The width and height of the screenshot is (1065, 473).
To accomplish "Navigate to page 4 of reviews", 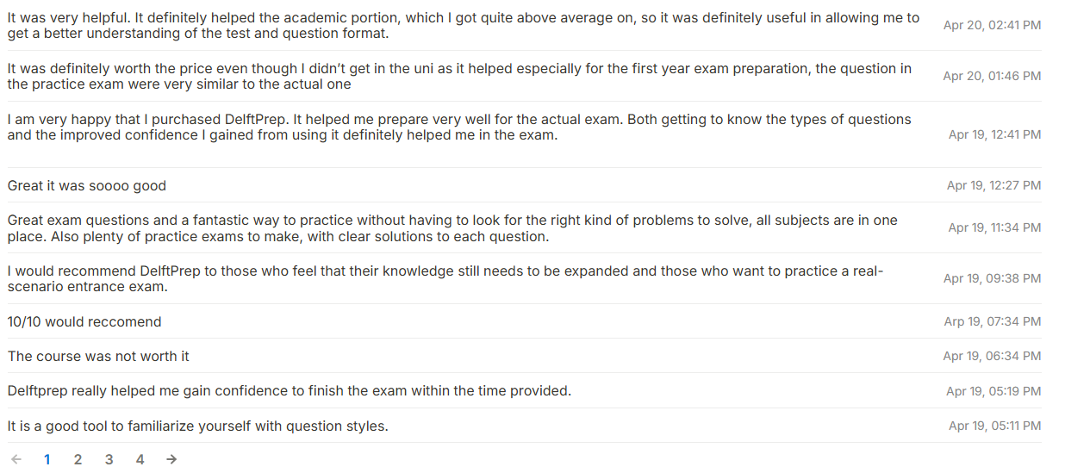I will click(140, 459).
